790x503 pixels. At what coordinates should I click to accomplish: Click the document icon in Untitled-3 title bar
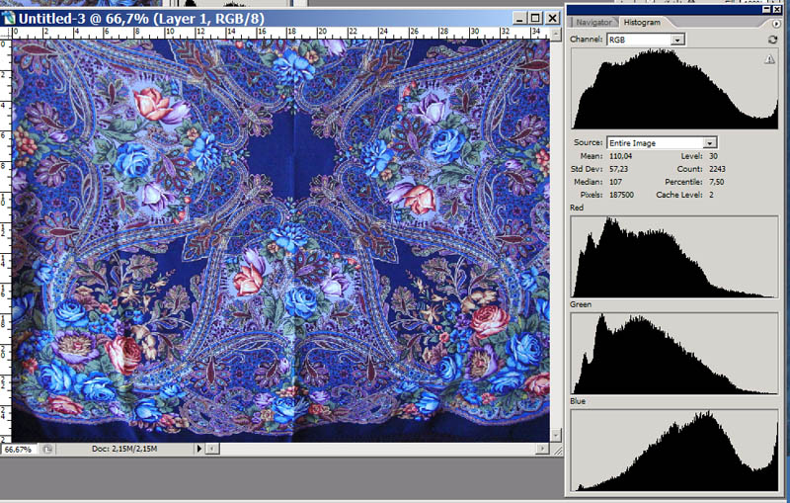click(10, 18)
